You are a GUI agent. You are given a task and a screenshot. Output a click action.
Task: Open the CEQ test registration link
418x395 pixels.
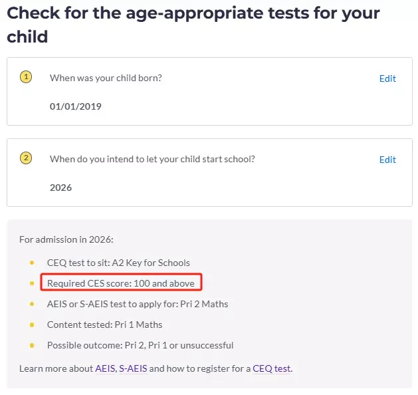[x=271, y=368]
